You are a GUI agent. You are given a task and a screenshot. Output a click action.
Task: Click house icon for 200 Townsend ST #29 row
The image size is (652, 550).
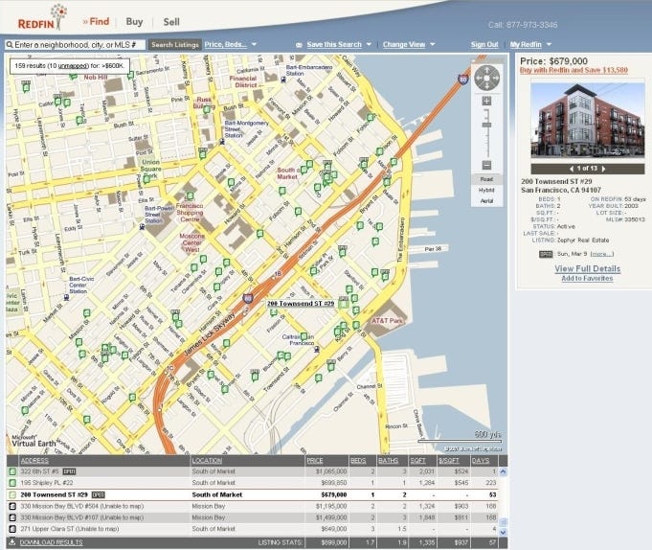click(x=12, y=494)
